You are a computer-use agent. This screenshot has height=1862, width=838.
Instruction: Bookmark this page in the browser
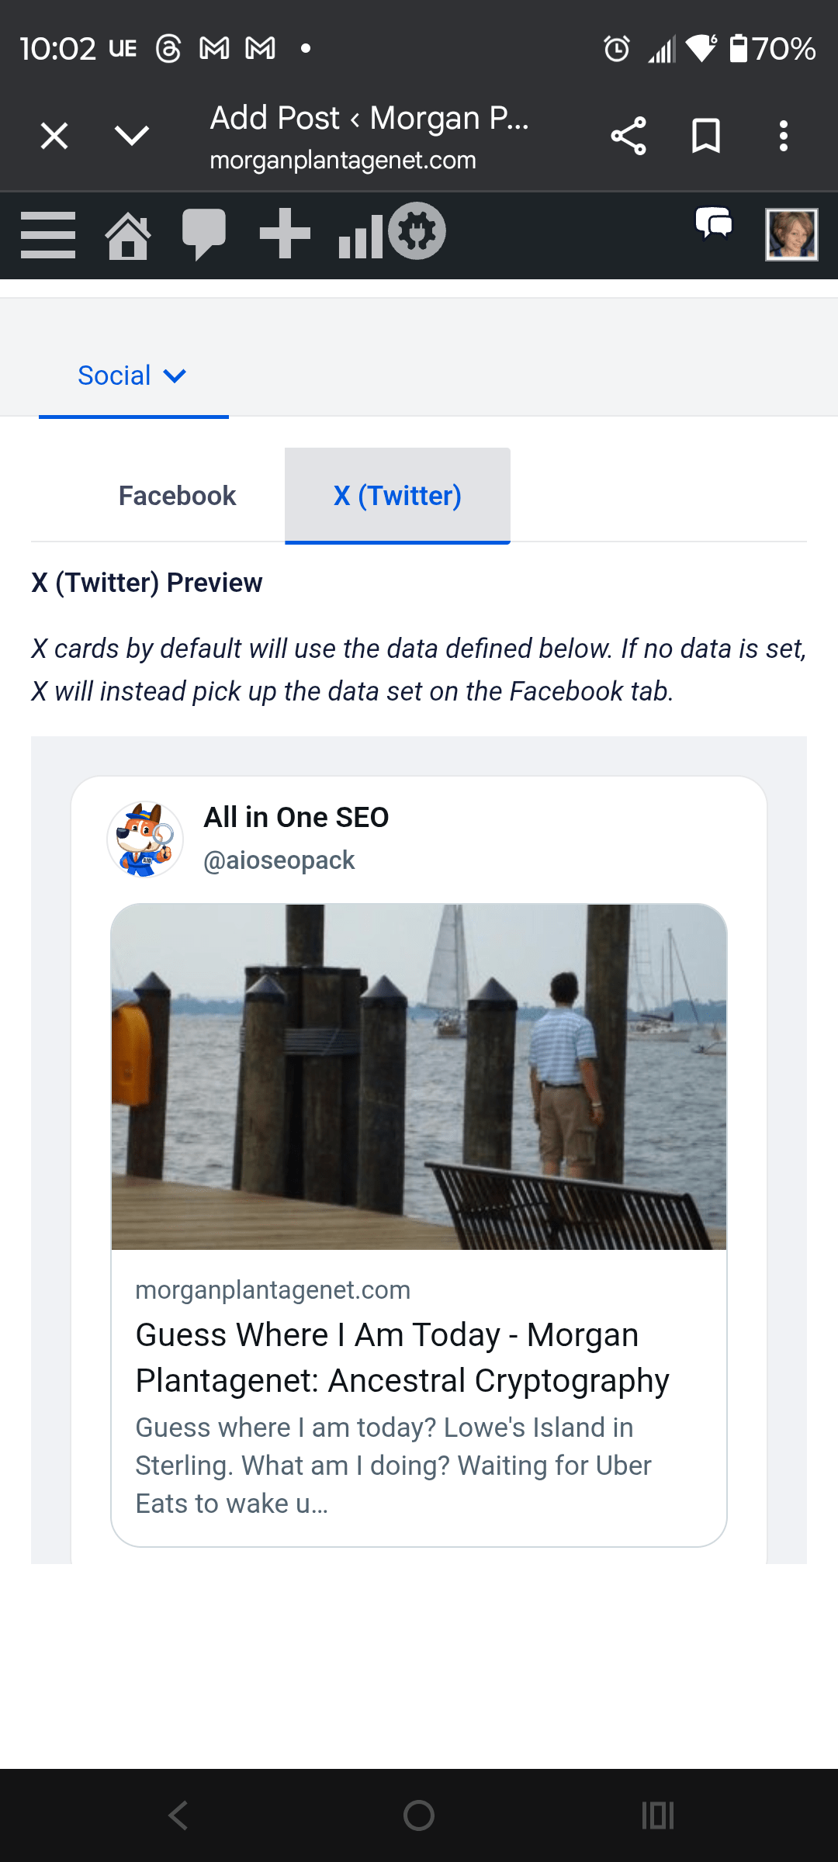click(706, 137)
